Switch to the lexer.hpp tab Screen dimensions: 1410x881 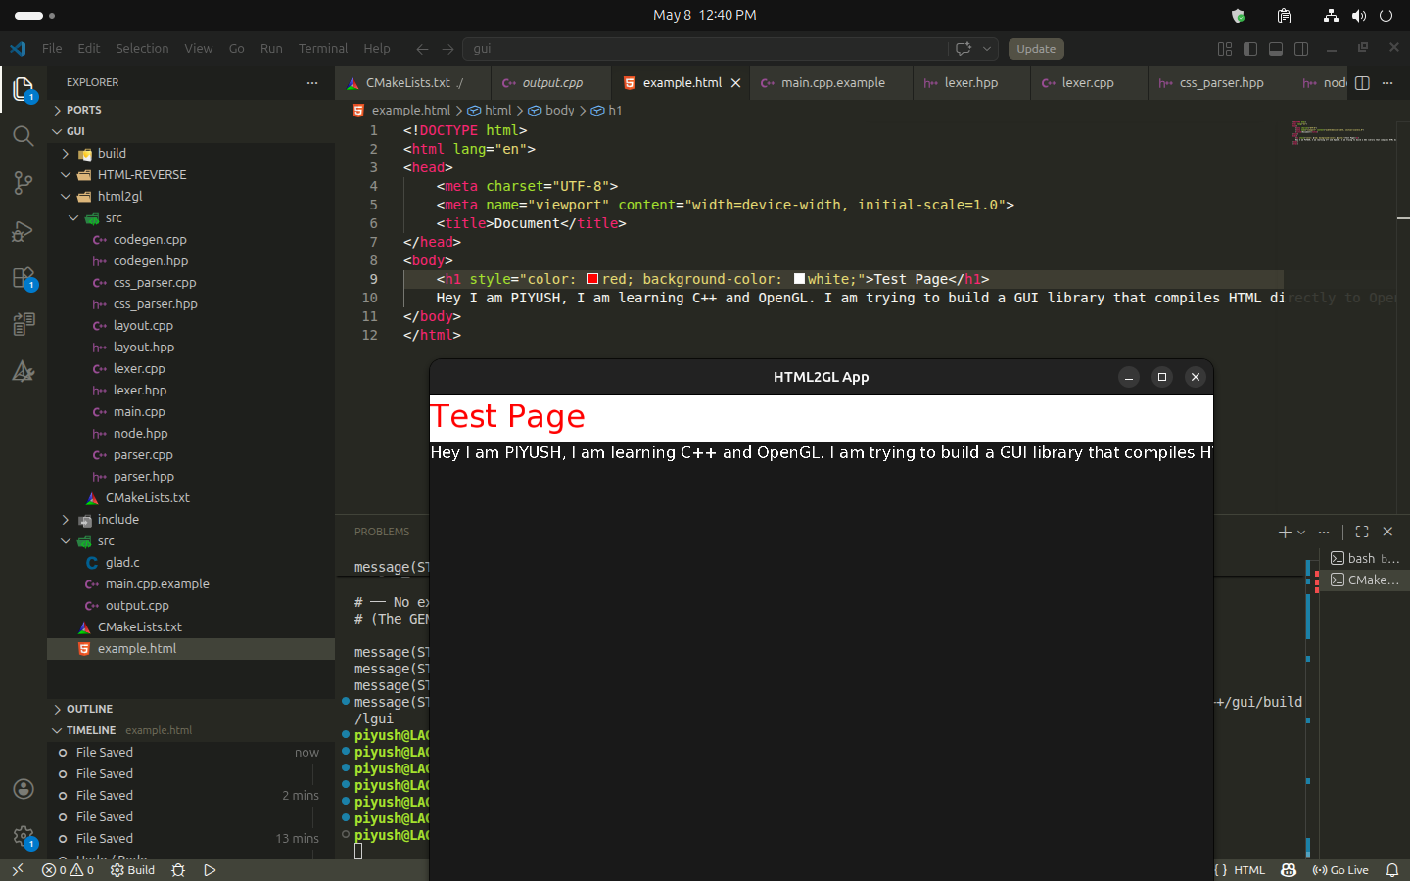pyautogui.click(x=971, y=83)
